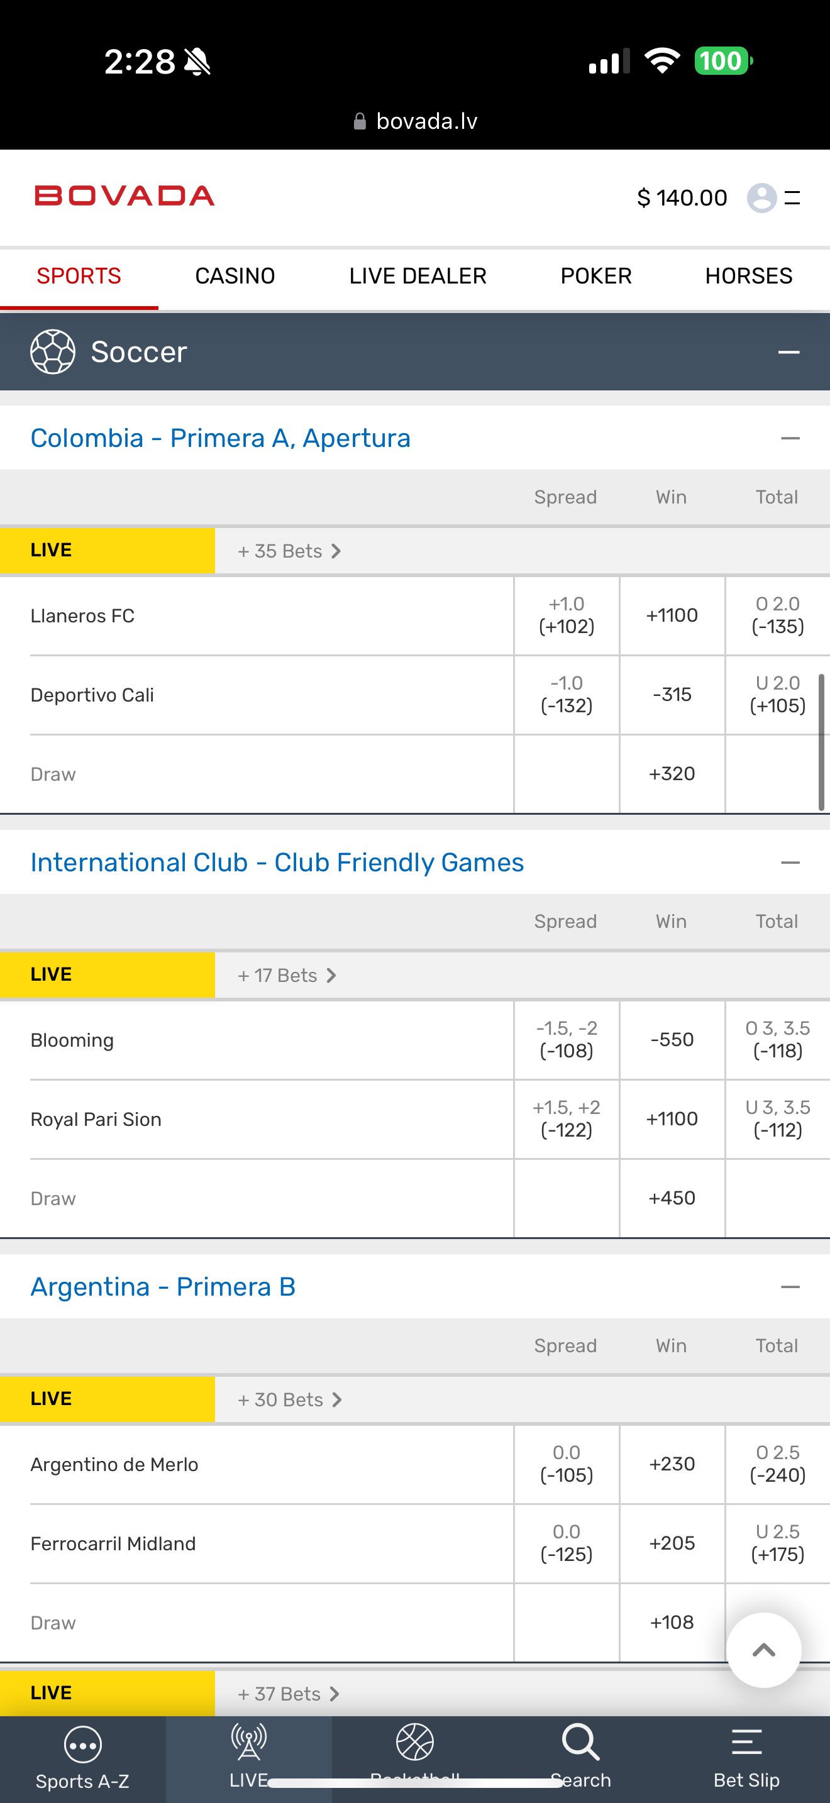
Task: Open the user account profile icon
Action: [761, 197]
